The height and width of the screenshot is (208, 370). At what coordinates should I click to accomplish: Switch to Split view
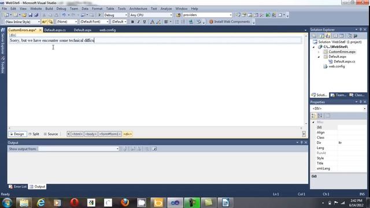pos(34,134)
